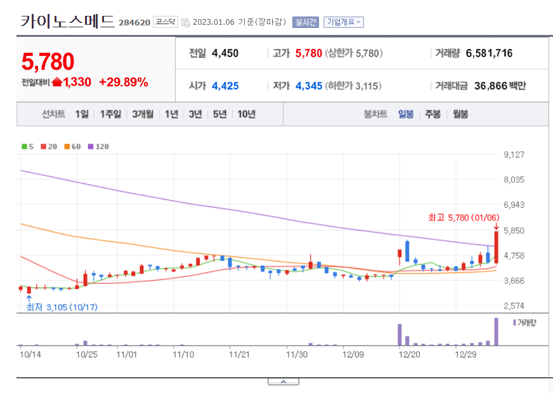Click the 최저 3,105 (10/17) annotation
This screenshot has height=393, width=553.
point(62,307)
